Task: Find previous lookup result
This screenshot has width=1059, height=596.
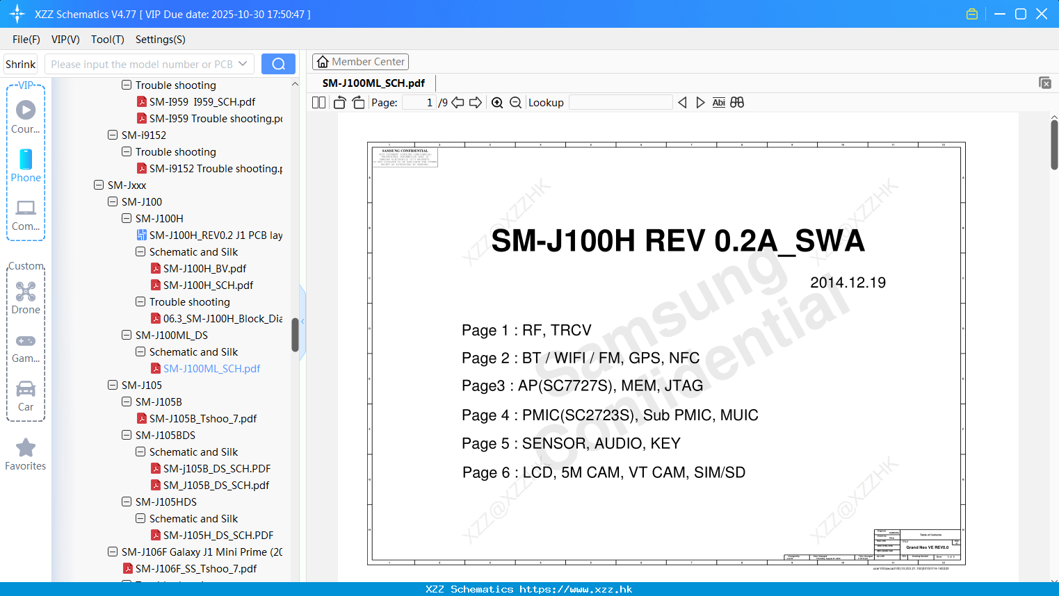Action: point(682,102)
